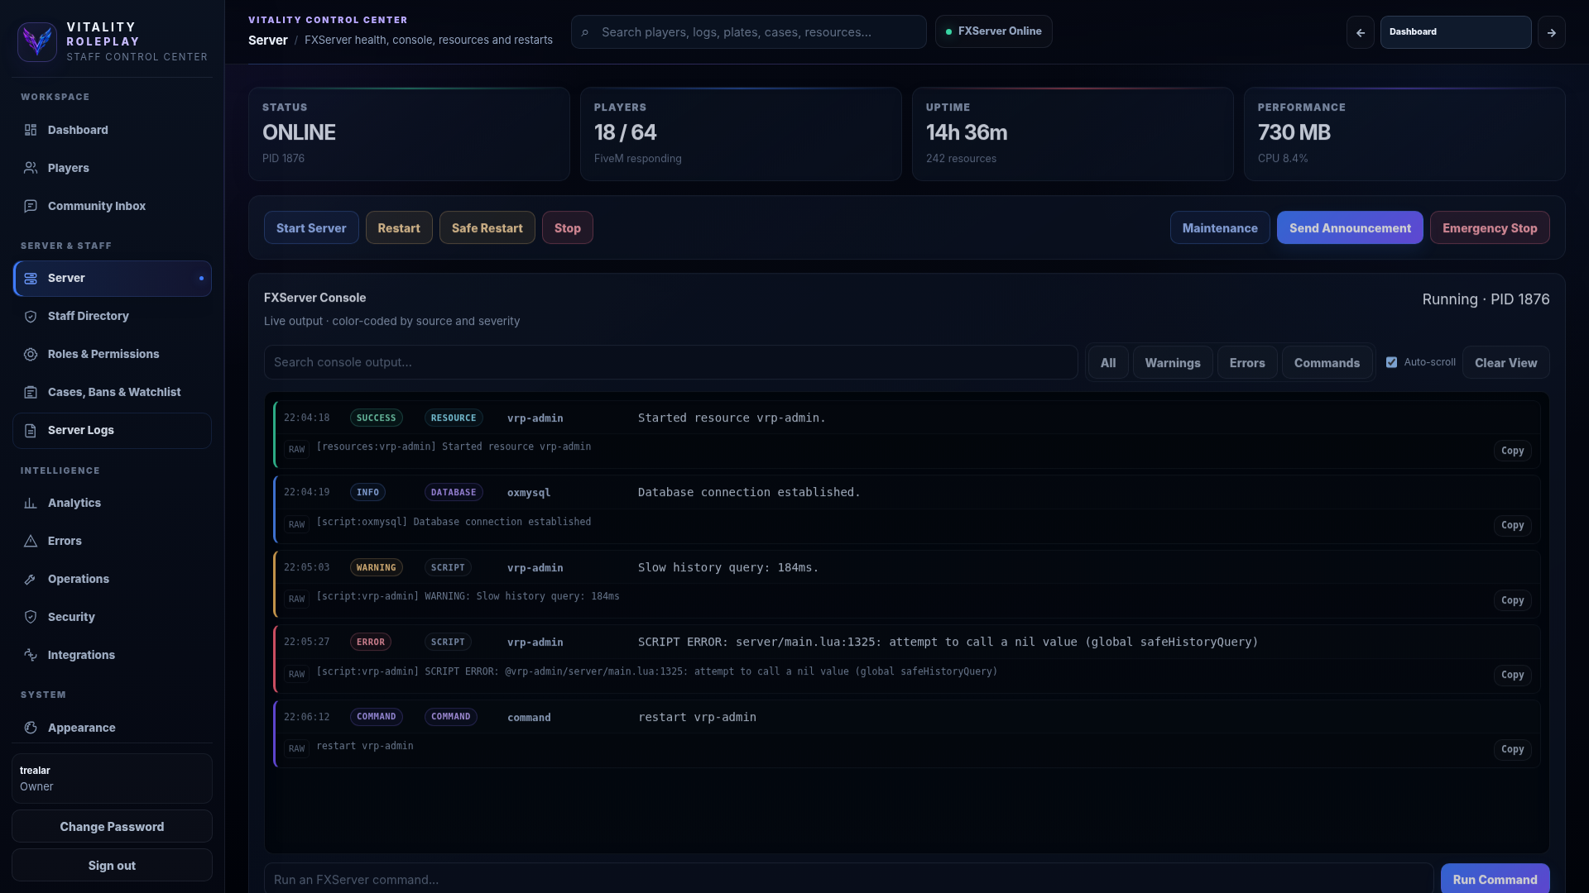This screenshot has height=893, width=1589.
Task: Click the Dashboard sidebar icon
Action: 31,130
